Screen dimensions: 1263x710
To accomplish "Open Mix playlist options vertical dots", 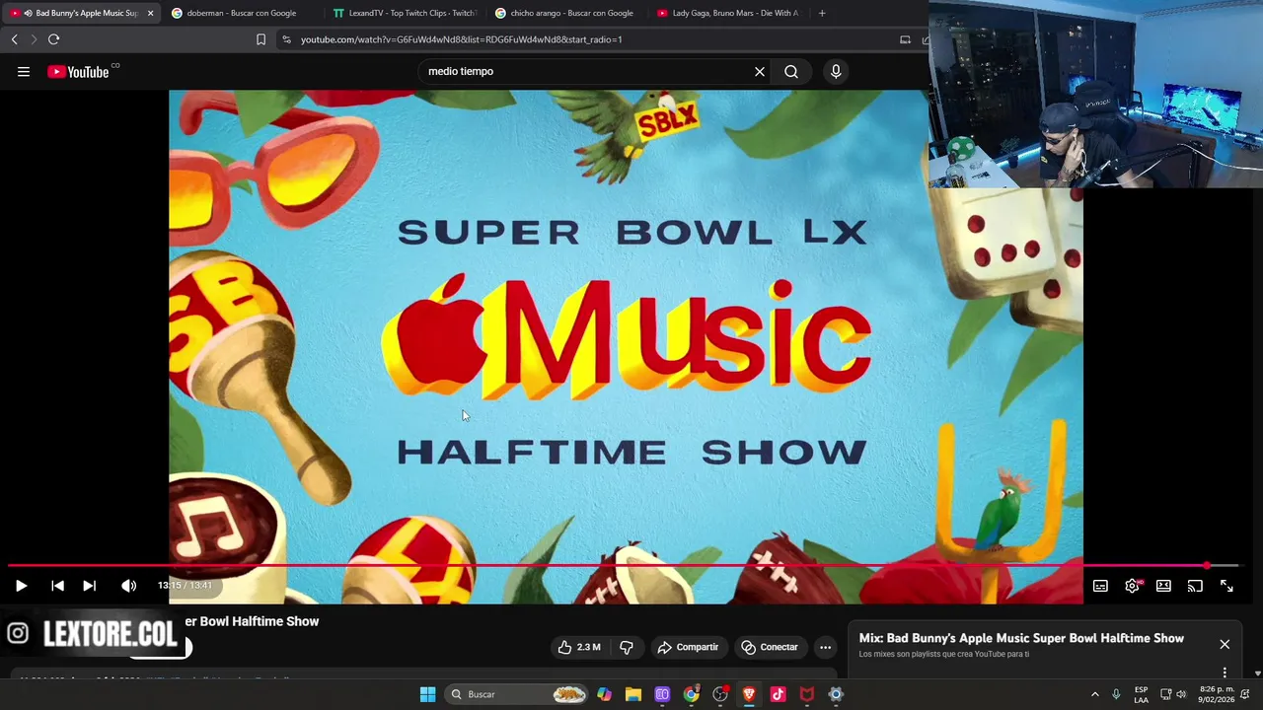I will pyautogui.click(x=1225, y=673).
